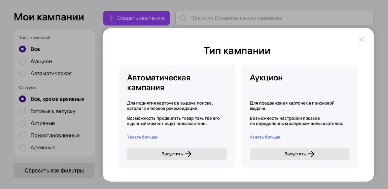The image size is (388, 189).
Task: Click the plus icon on Создать кампанию
Action: [x=112, y=18]
